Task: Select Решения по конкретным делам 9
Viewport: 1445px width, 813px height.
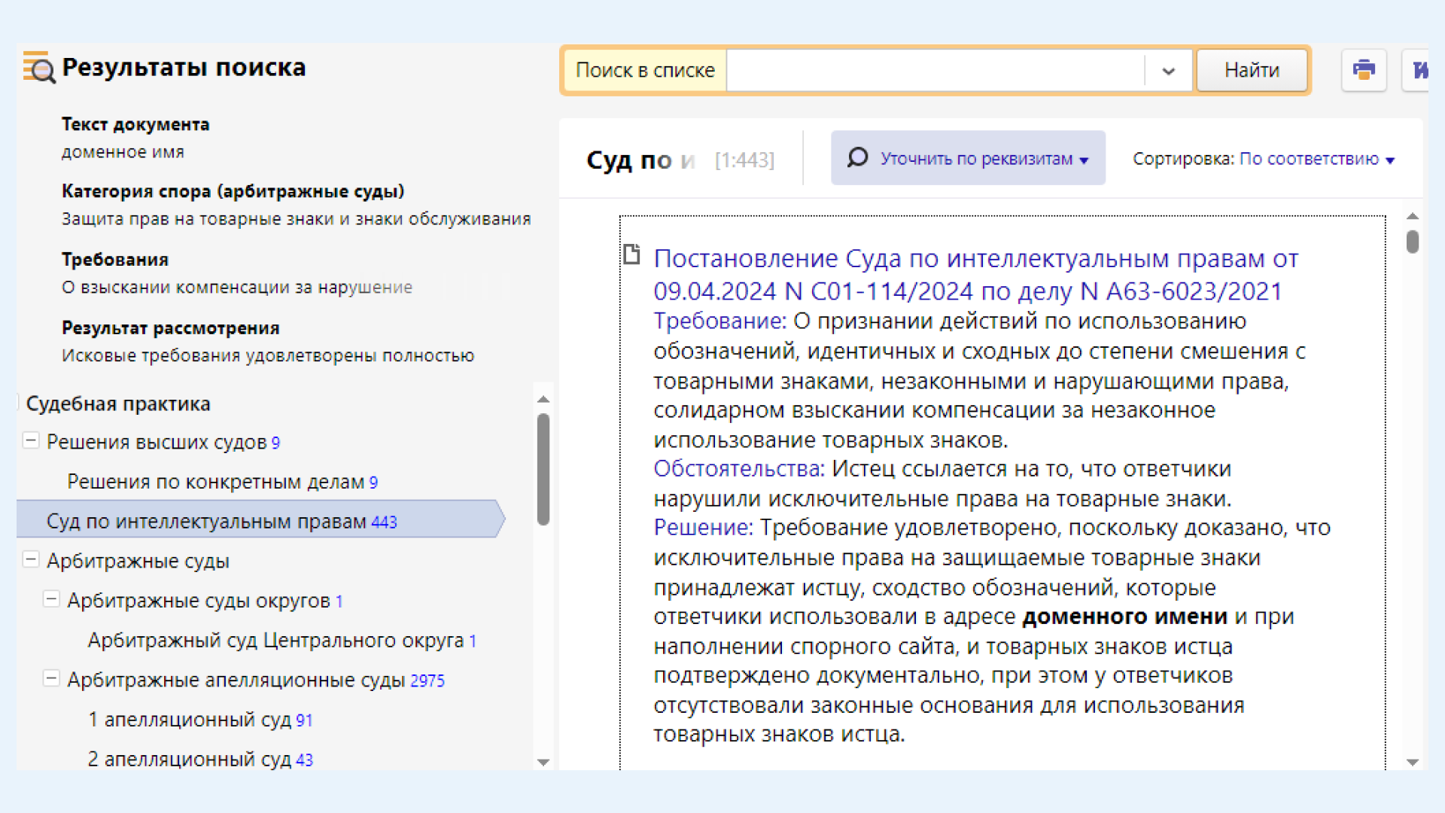Action: [x=222, y=482]
